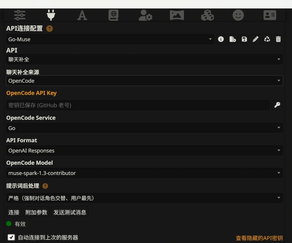
Task: Toggle 自动连接到上次的服务器 checkbox
Action: pyautogui.click(x=11, y=237)
